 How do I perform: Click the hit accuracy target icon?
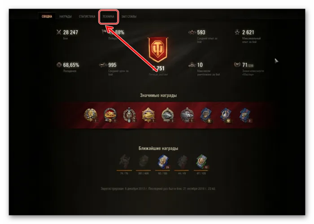[59, 65]
